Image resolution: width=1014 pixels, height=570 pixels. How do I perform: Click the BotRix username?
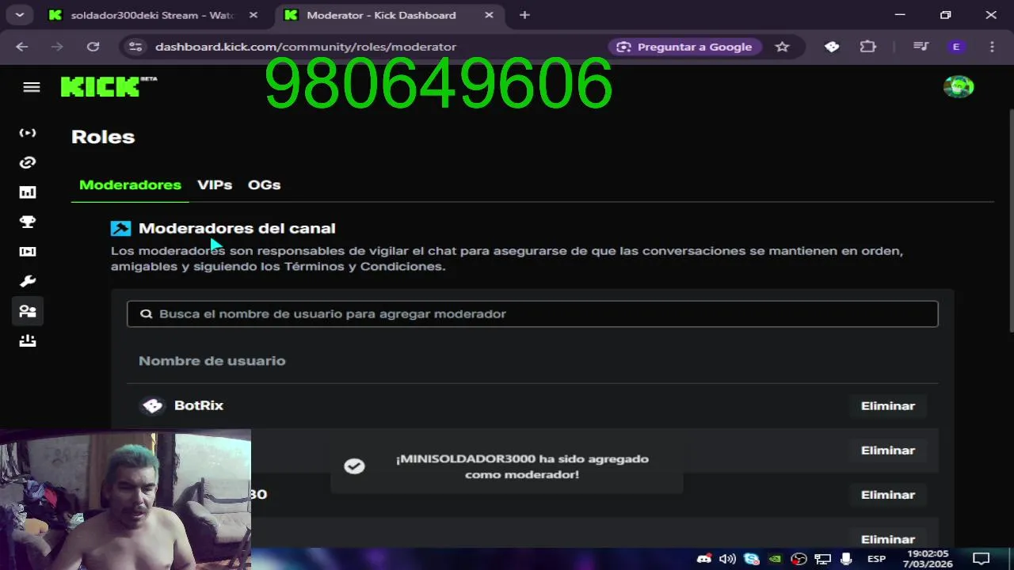click(199, 405)
